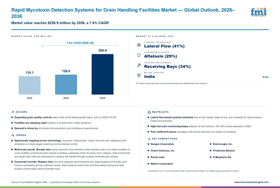Screen dimensions: 280x188
Task: Open the www.futuremarketinsights.com link
Action: pyautogui.click(x=251, y=182)
